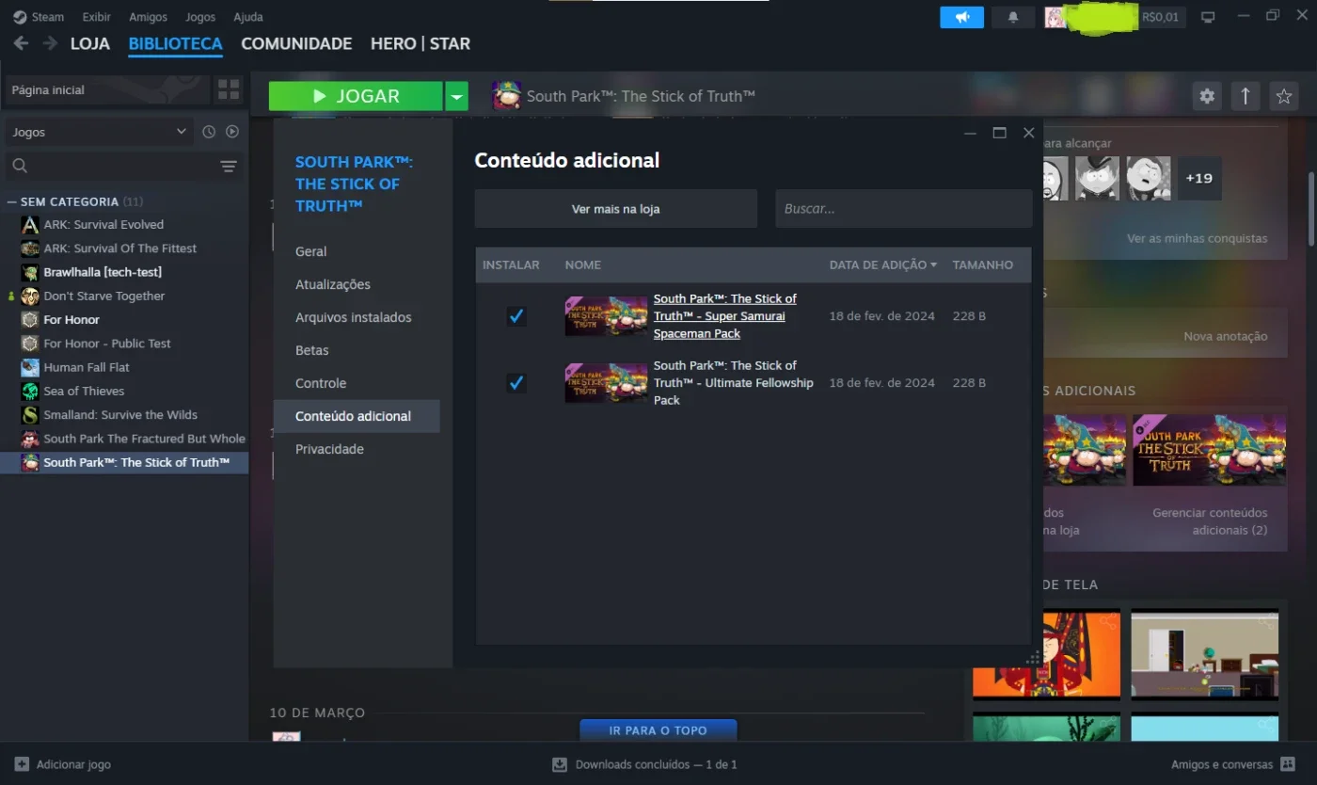Open advanced library filter options icon
1317x785 pixels.
pyautogui.click(x=229, y=167)
